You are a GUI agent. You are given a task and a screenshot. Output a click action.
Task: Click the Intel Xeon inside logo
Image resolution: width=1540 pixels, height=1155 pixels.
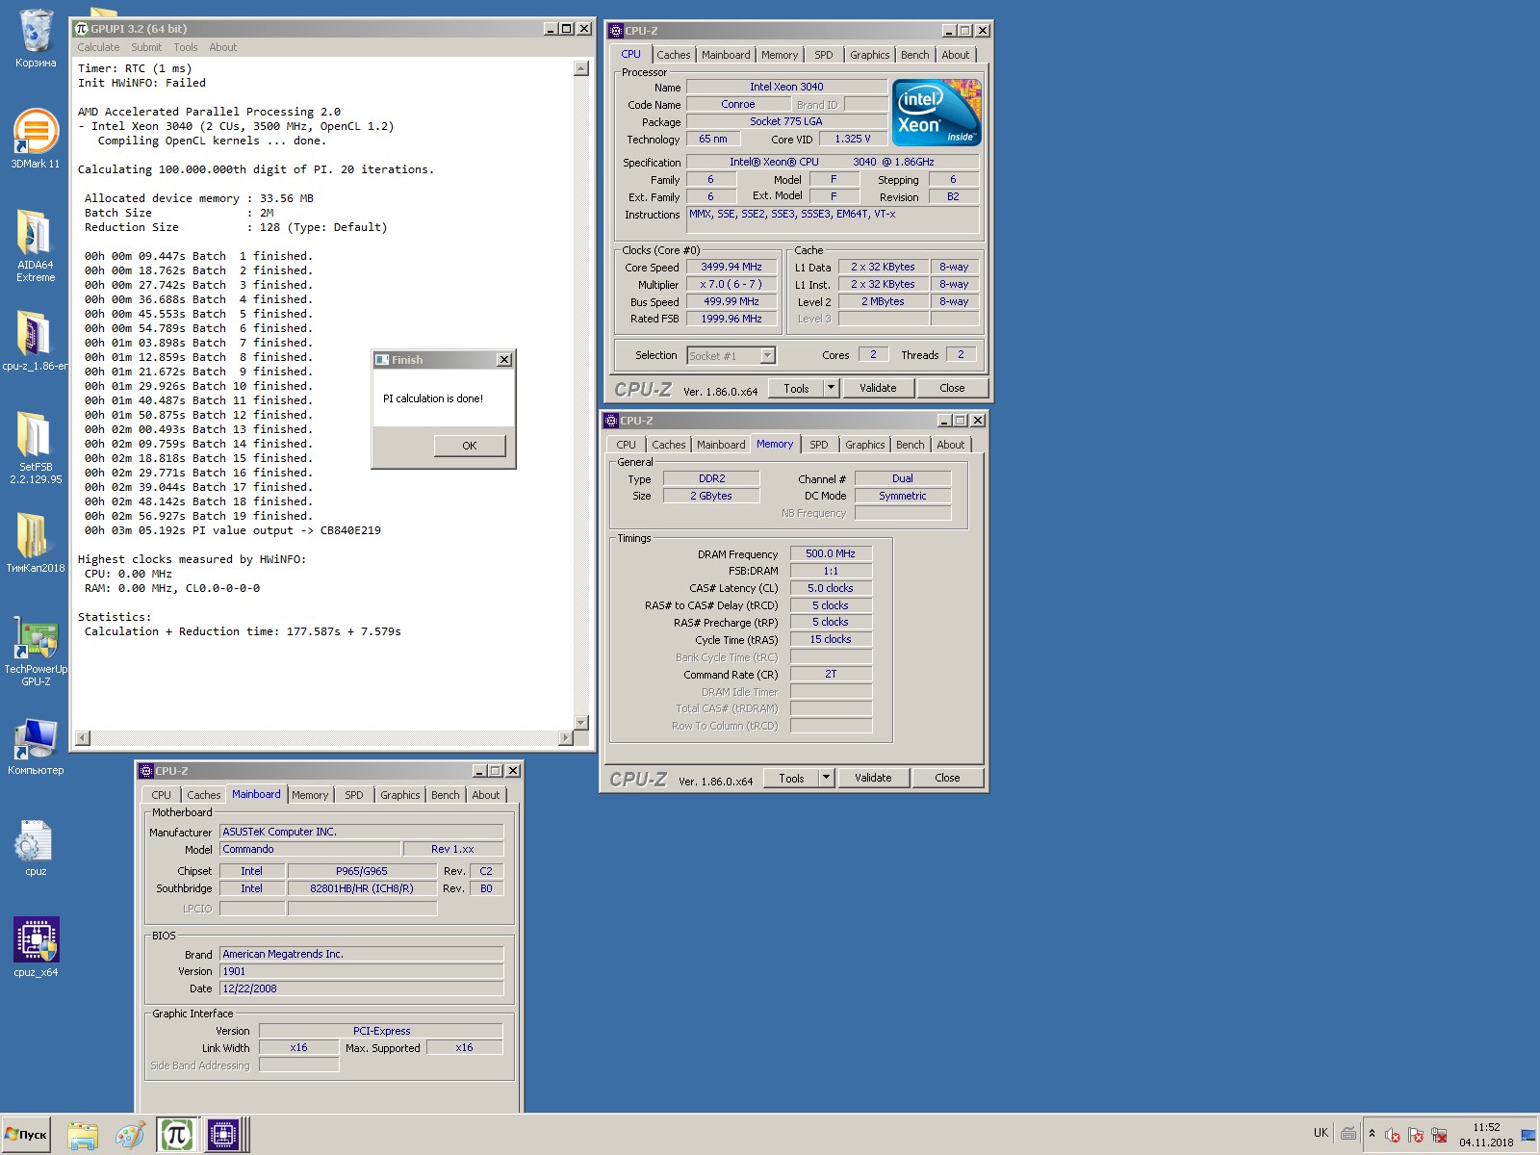point(937,113)
